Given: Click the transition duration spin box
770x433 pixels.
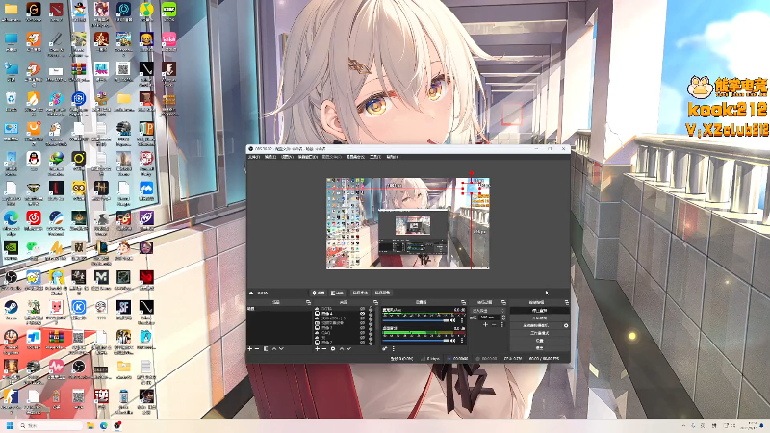Looking at the screenshot, I should point(492,318).
